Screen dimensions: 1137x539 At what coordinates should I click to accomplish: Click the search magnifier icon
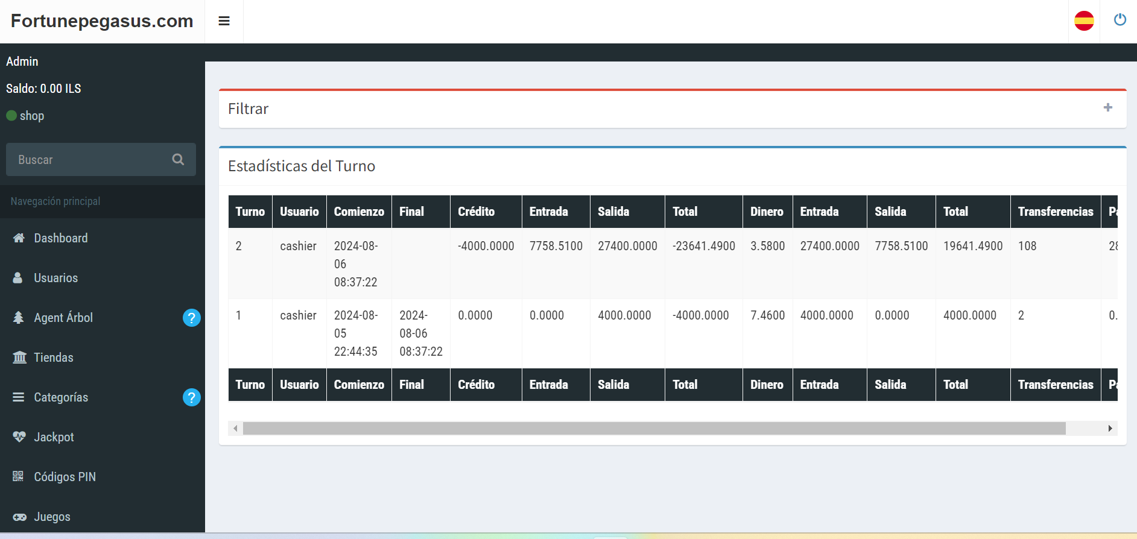[x=178, y=159]
